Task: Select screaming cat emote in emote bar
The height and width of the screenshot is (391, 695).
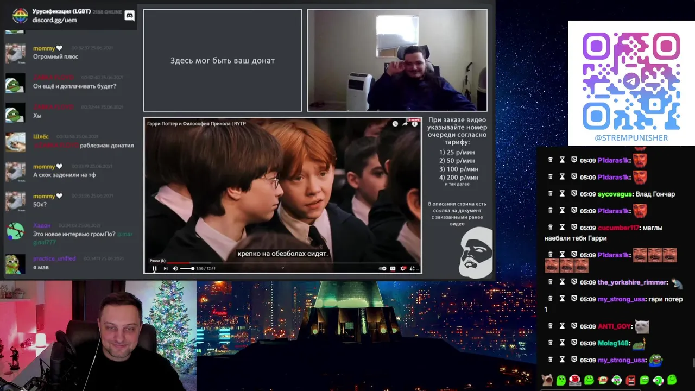Action: click(x=547, y=380)
